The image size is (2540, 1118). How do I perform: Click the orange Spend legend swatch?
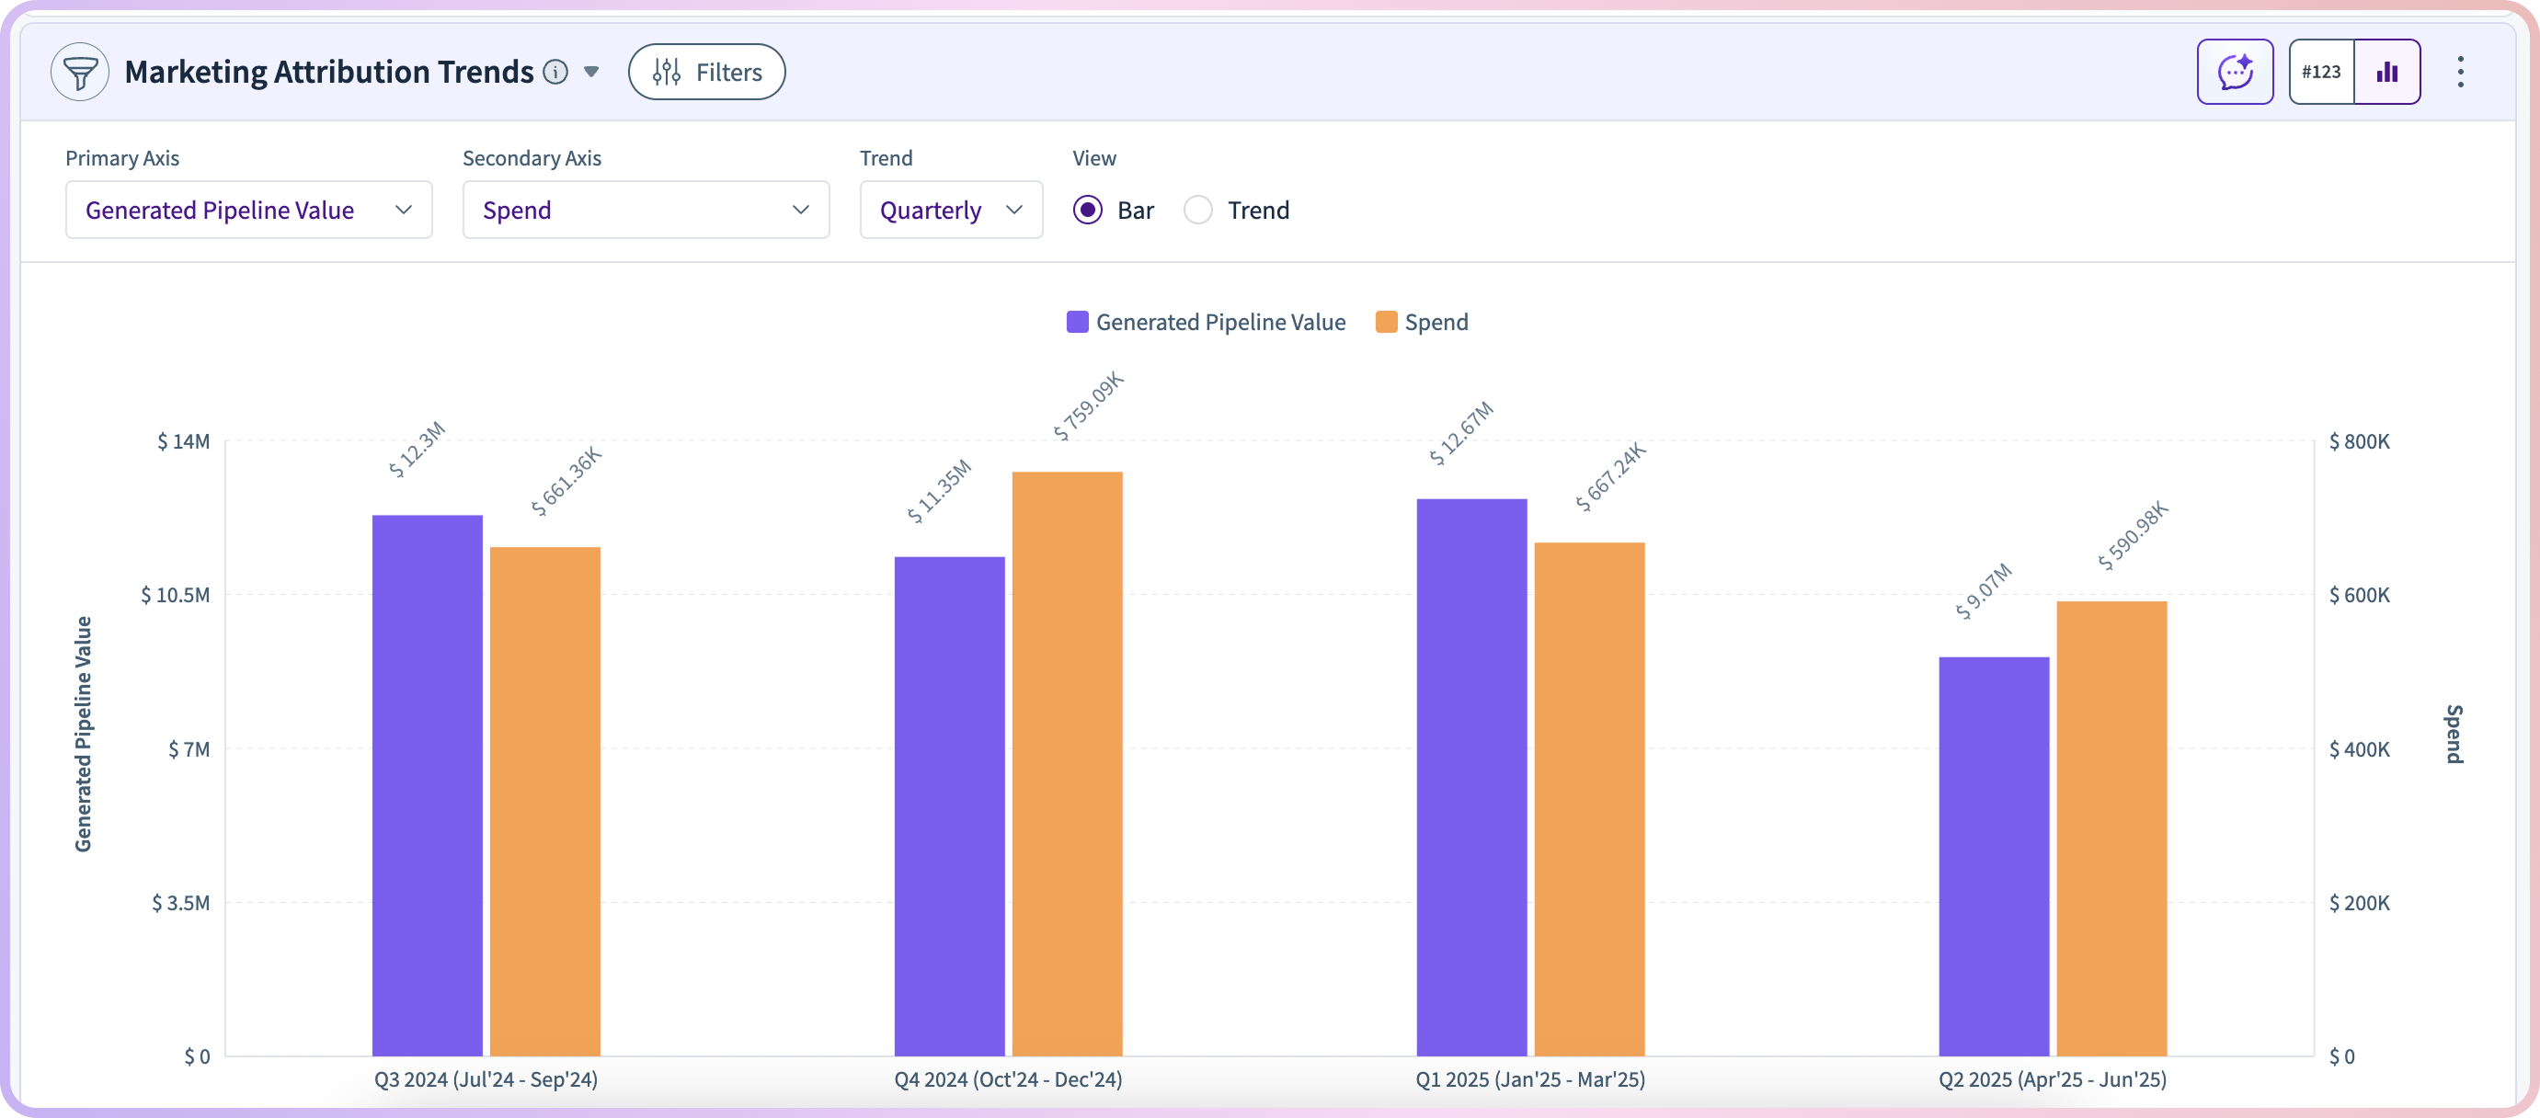click(1385, 323)
